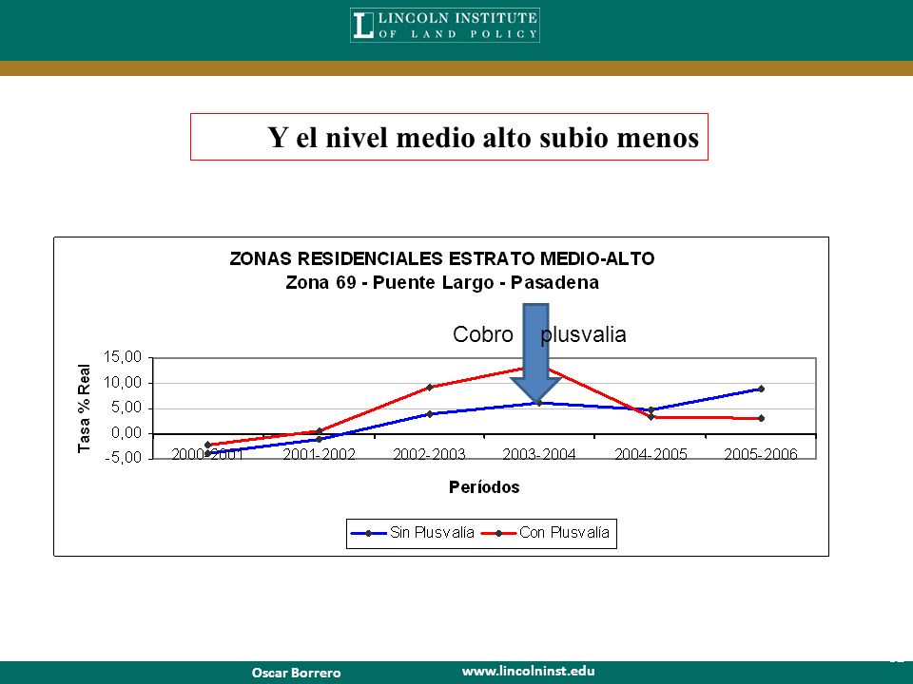The width and height of the screenshot is (913, 684).
Task: Select blue data point at 2002-2003
Action: tap(429, 414)
